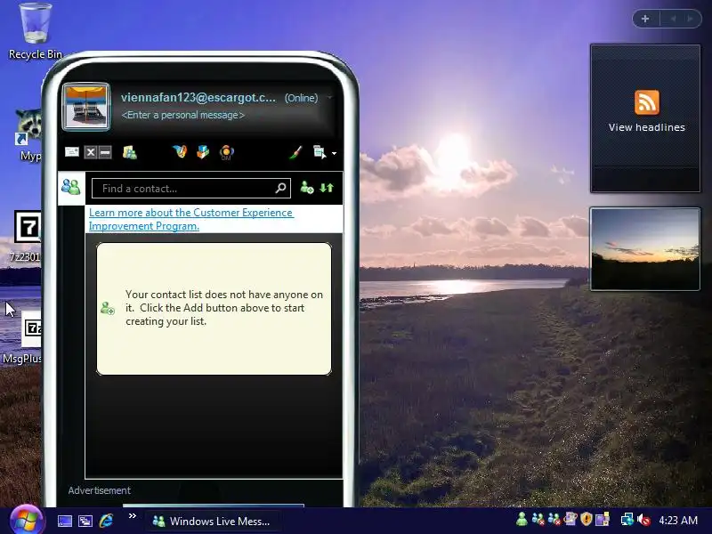Click the sunset slideshow gadget picture

[645, 249]
